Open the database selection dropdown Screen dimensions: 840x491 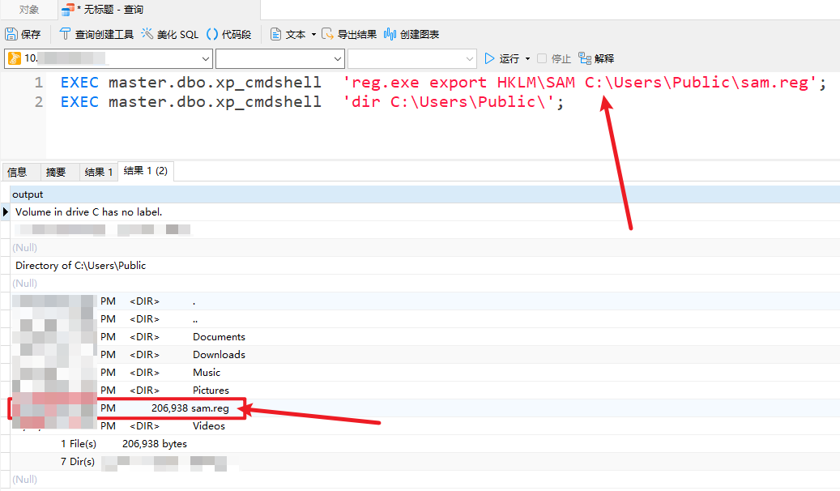pyautogui.click(x=338, y=58)
